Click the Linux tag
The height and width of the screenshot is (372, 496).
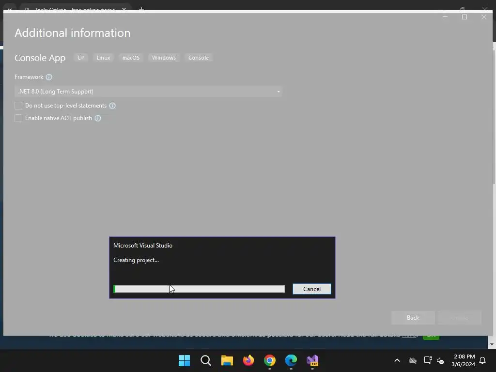click(104, 58)
